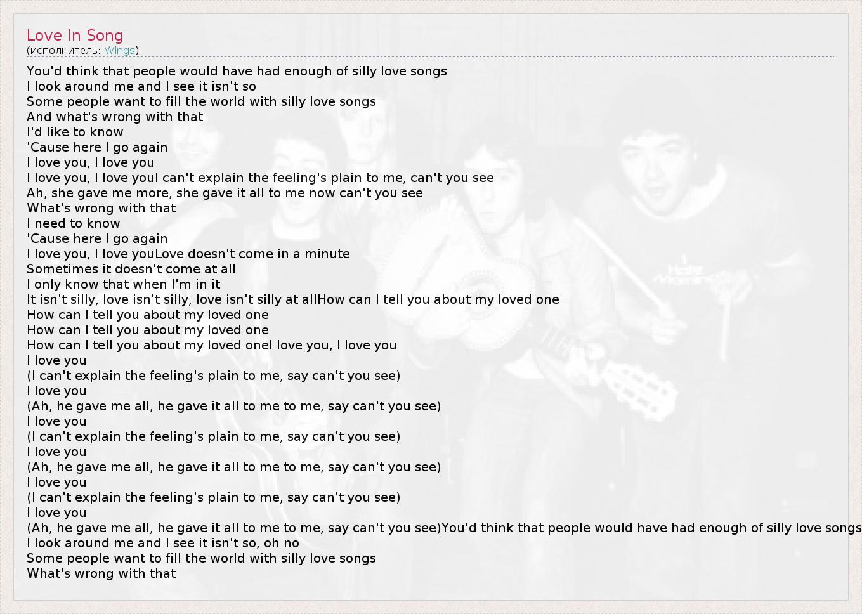Click the line "Ah, she gave me more"

[225, 193]
